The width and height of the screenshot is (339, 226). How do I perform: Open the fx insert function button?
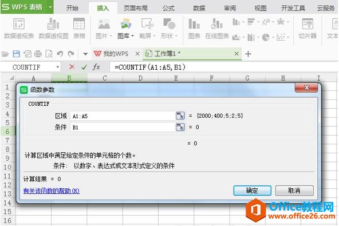pos(96,67)
